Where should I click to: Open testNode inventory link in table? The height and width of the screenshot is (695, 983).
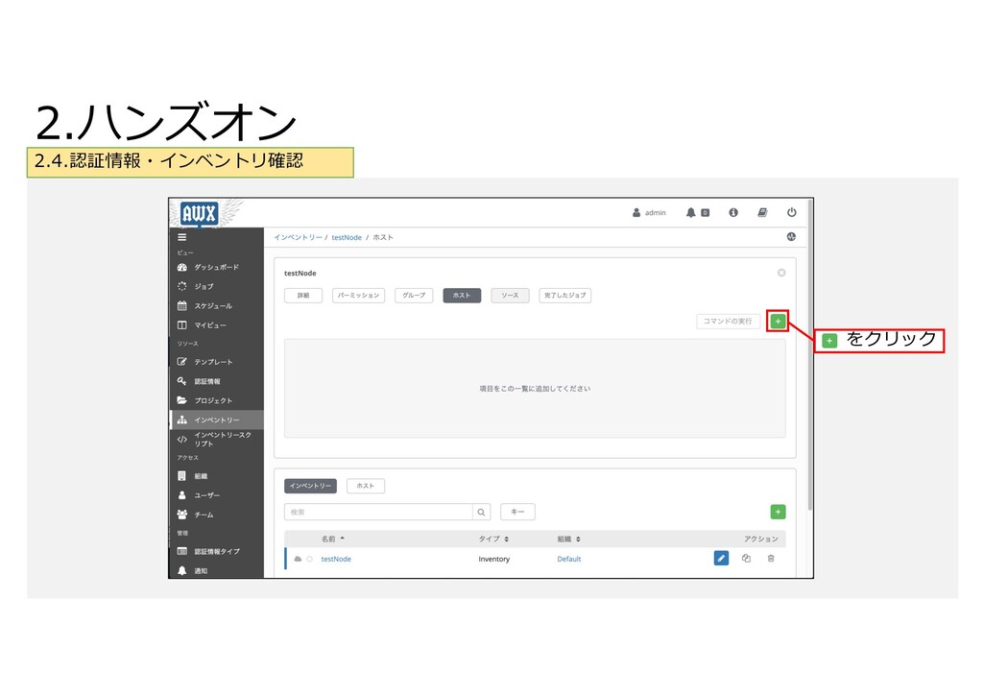coord(336,559)
